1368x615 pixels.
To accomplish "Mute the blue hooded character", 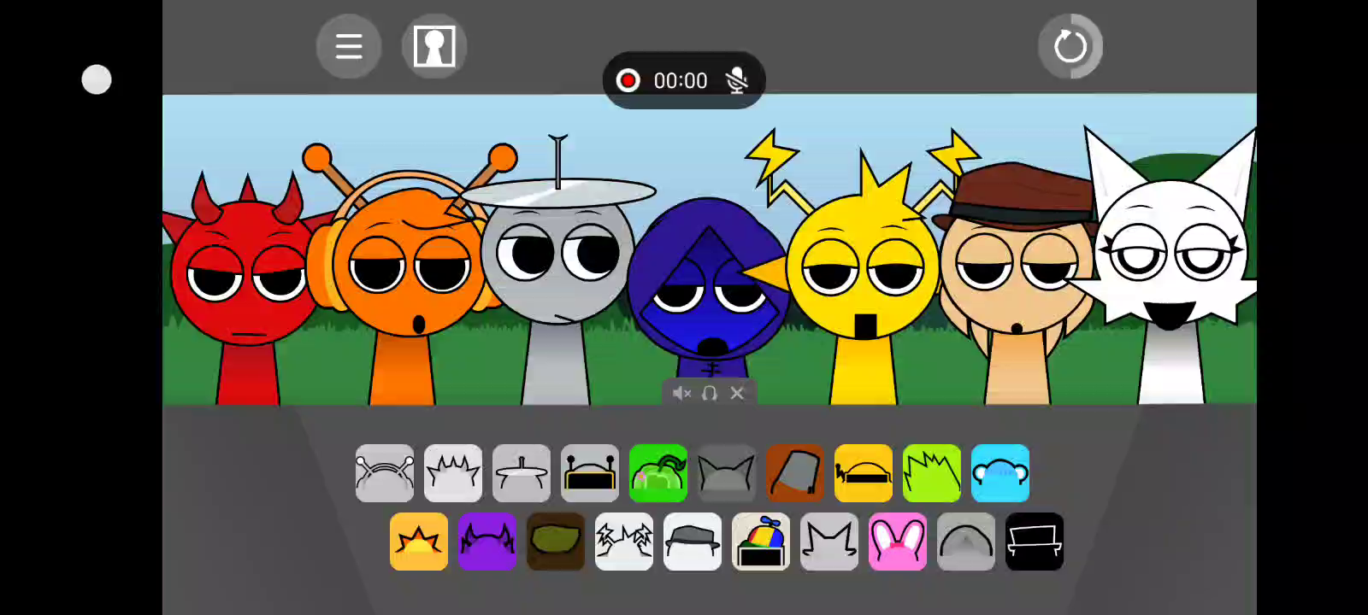I will click(681, 393).
